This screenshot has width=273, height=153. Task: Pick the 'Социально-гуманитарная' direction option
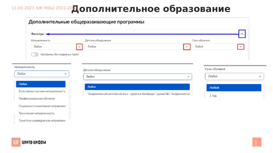(x=42, y=106)
